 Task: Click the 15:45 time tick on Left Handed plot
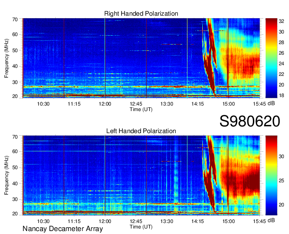coord(259,221)
